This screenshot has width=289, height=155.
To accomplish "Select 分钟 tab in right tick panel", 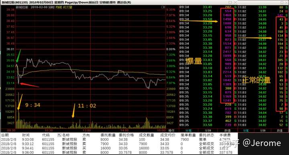I will 263,130.
